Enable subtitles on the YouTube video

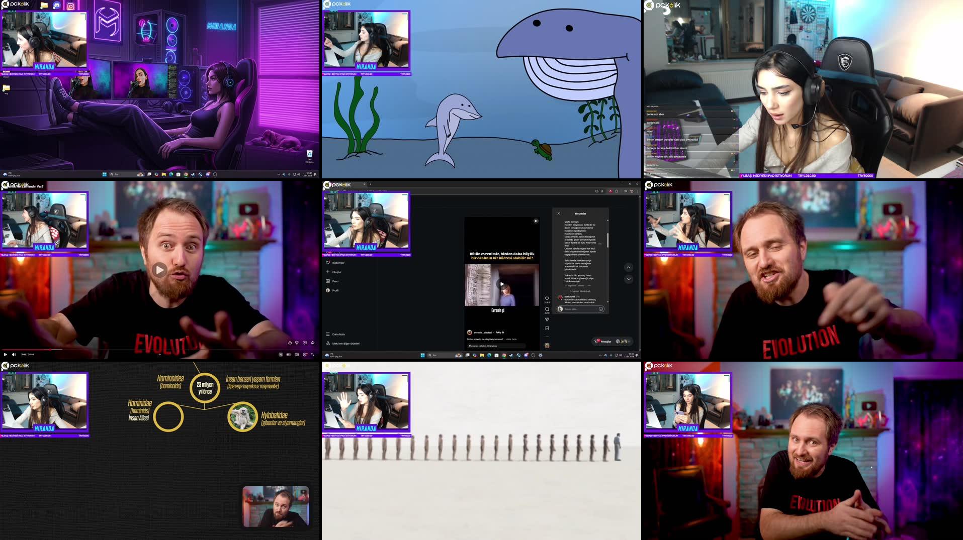296,354
